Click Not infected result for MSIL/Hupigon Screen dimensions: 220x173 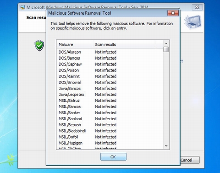[106, 143]
